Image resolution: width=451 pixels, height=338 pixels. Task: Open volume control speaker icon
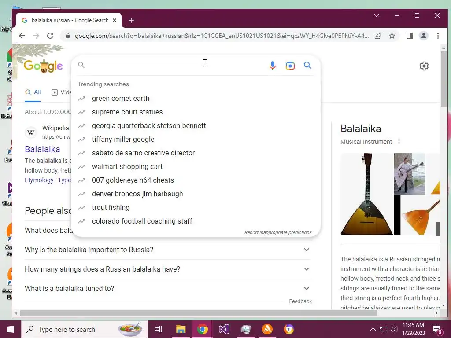[x=394, y=329]
